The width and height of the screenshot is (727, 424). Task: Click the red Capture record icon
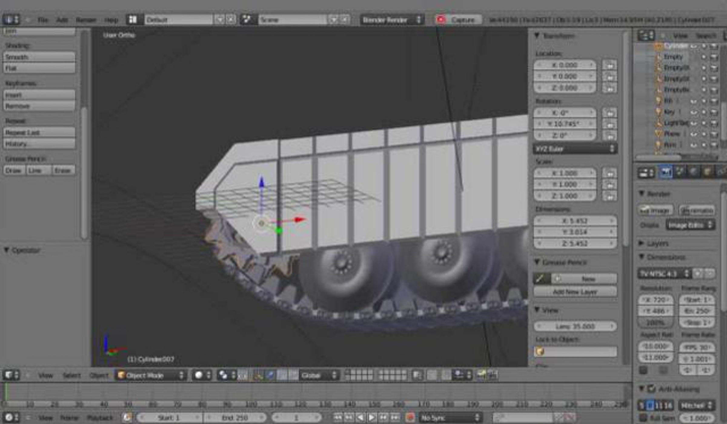(441, 20)
